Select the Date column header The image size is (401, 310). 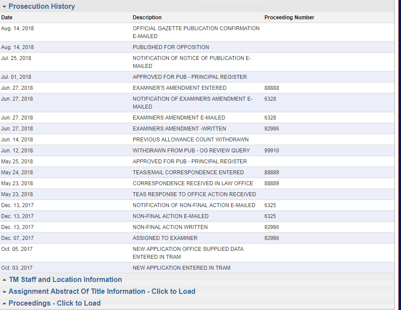pos(7,18)
